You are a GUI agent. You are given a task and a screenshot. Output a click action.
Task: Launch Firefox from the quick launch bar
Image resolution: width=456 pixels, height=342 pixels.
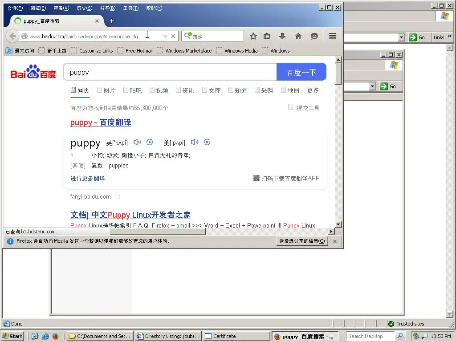coord(56,336)
